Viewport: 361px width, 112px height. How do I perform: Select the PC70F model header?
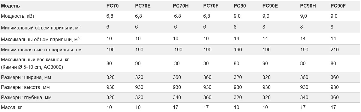pos(211,5)
